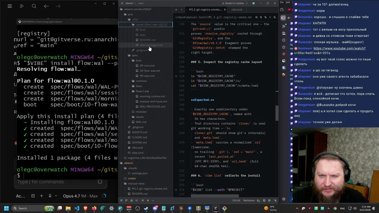
Task: Toggle the outline panel icon in the status bar
Action: tap(137, 200)
